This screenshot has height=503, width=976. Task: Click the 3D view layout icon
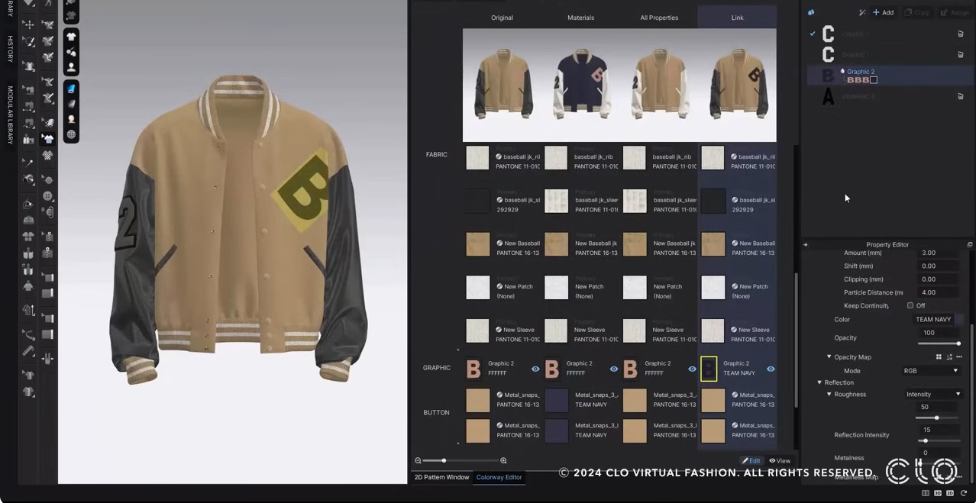point(938,493)
